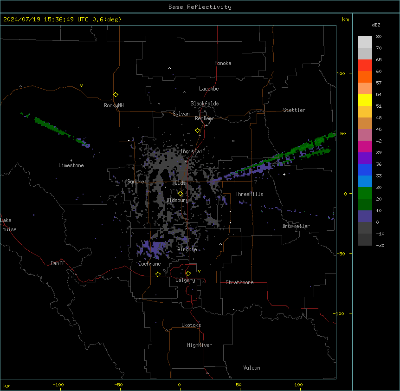The height and width of the screenshot is (391, 400).
Task: Select the orange swatch between 60 and 57 dBZ
Action: [365, 77]
